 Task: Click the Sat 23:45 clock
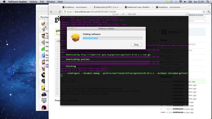tap(199, 2)
